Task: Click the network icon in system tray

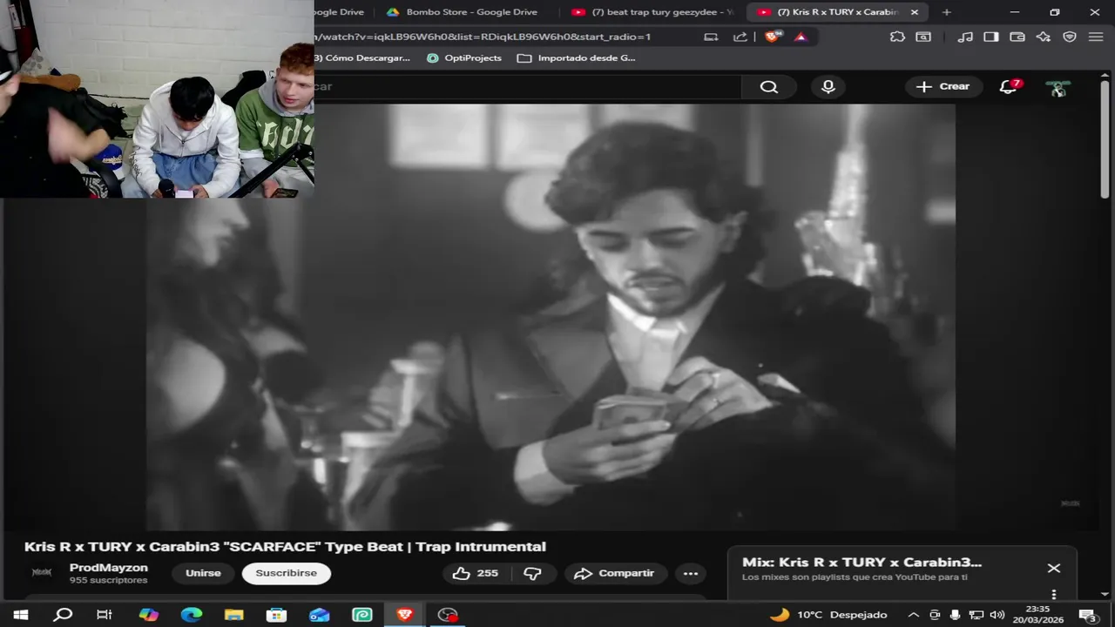Action: [976, 615]
